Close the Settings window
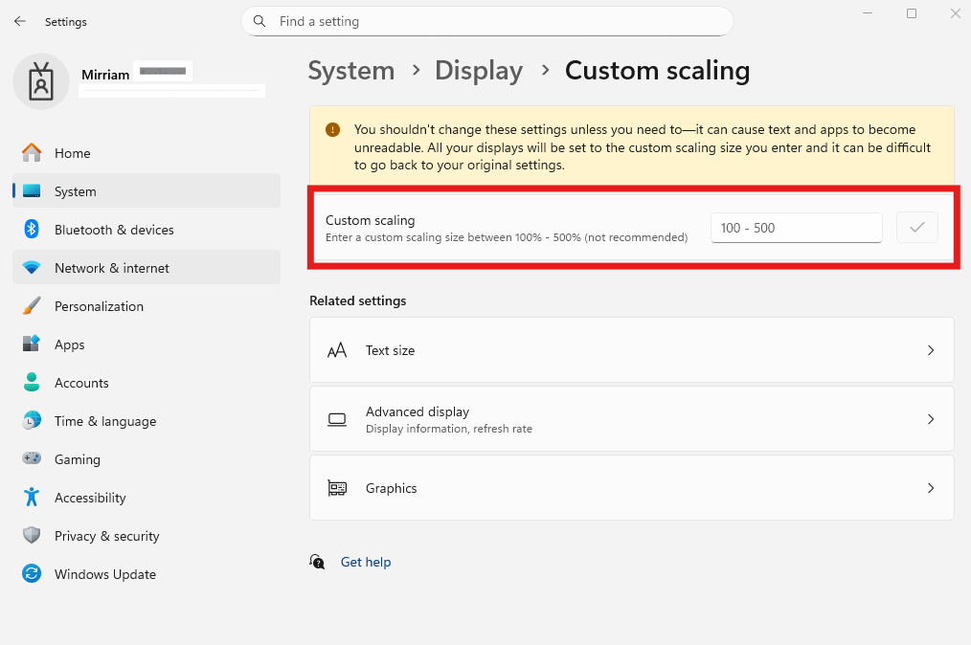 point(956,13)
